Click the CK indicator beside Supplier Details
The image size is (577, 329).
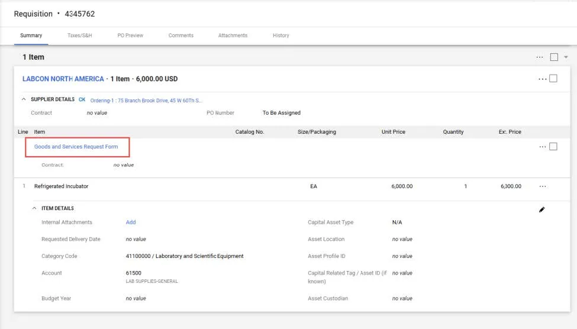coord(82,99)
